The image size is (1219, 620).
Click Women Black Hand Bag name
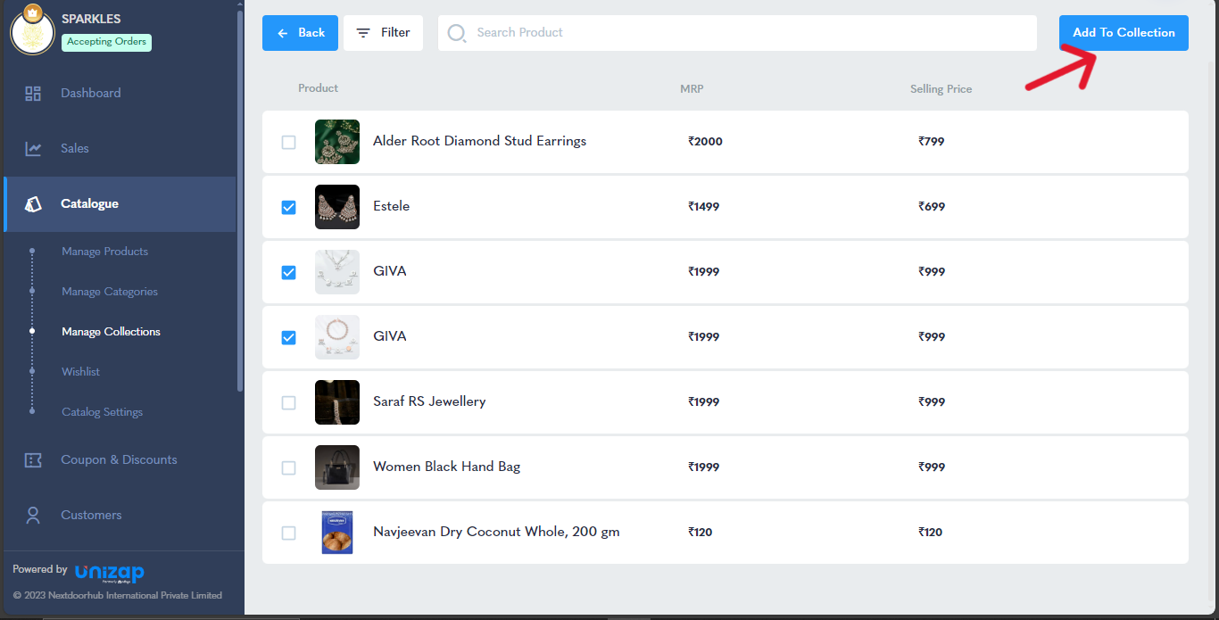pos(446,467)
